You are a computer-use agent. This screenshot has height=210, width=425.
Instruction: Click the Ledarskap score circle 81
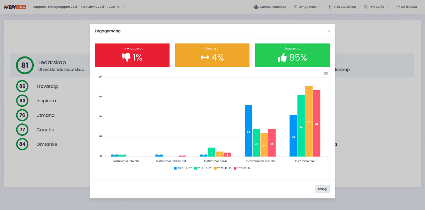[25, 65]
